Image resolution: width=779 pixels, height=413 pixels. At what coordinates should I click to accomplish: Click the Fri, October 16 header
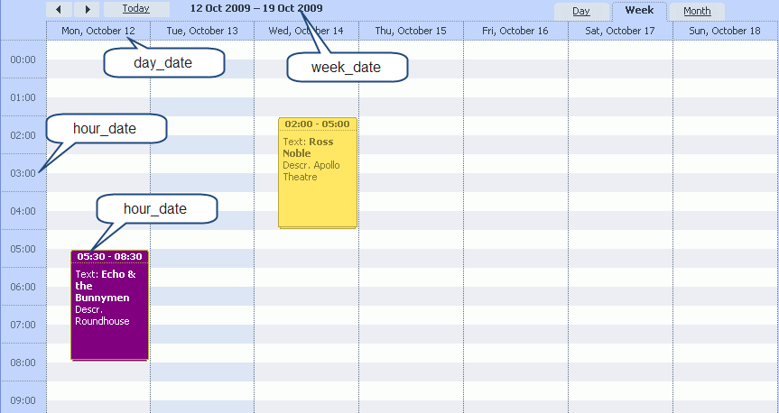click(515, 31)
